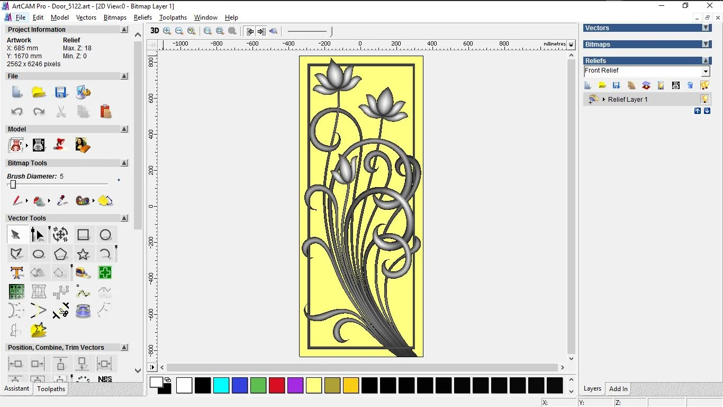Open the Toolpaths menu
The image size is (723, 407).
pyautogui.click(x=173, y=17)
